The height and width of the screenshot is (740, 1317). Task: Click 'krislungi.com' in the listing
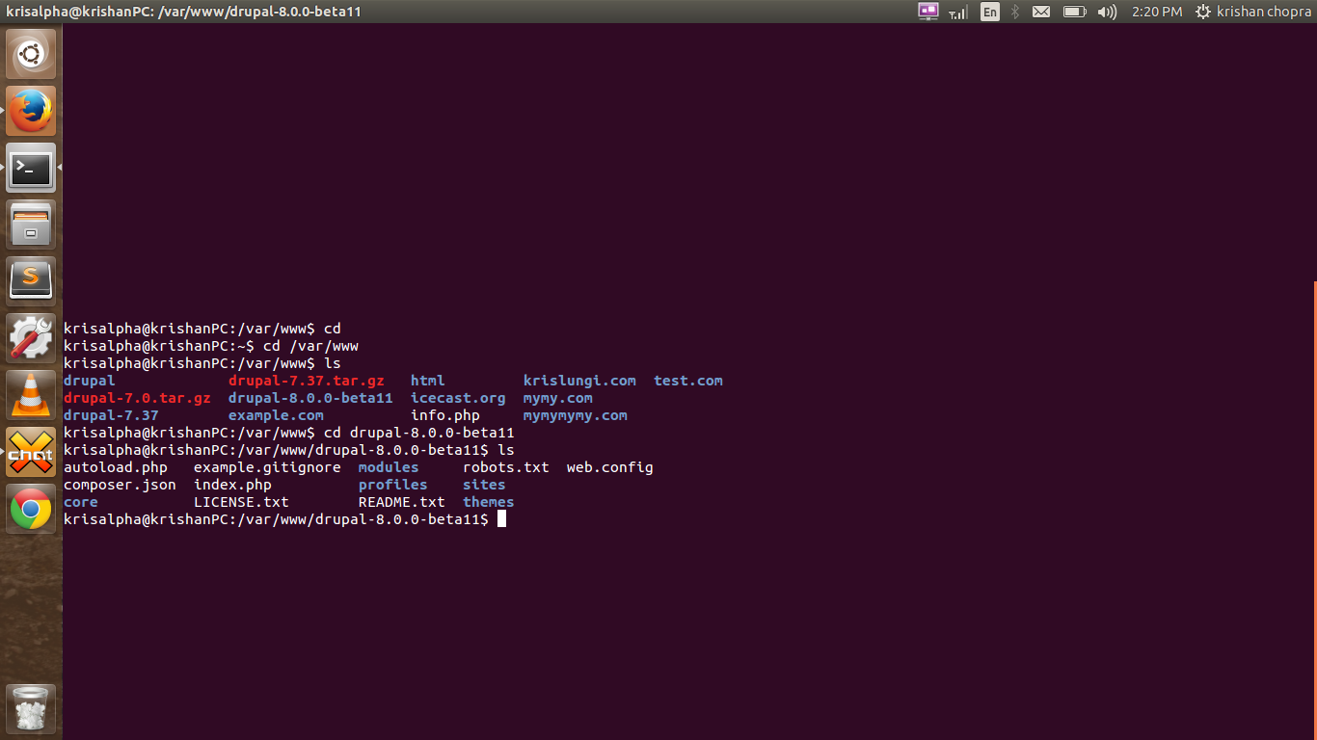tap(579, 381)
